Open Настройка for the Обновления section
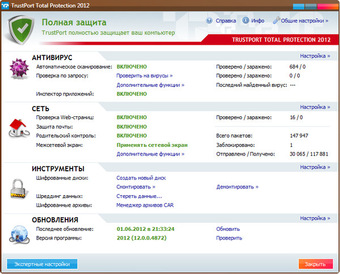Image resolution: width=340 pixels, height=274 pixels. click(315, 218)
